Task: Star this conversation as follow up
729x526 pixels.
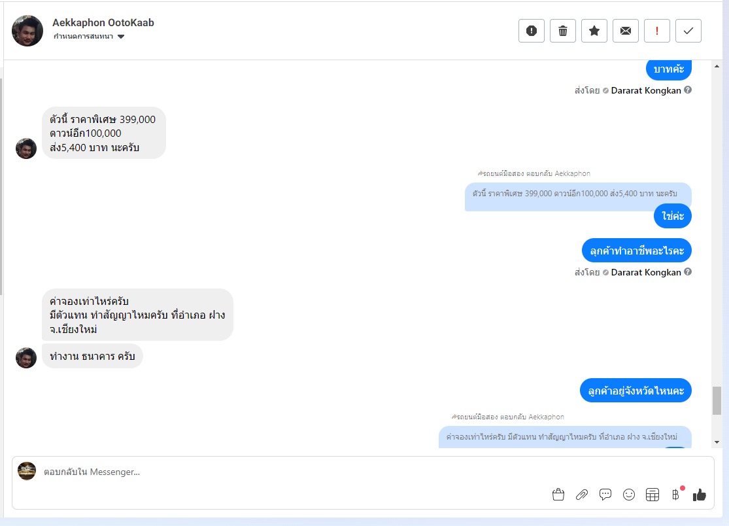Action: point(594,31)
